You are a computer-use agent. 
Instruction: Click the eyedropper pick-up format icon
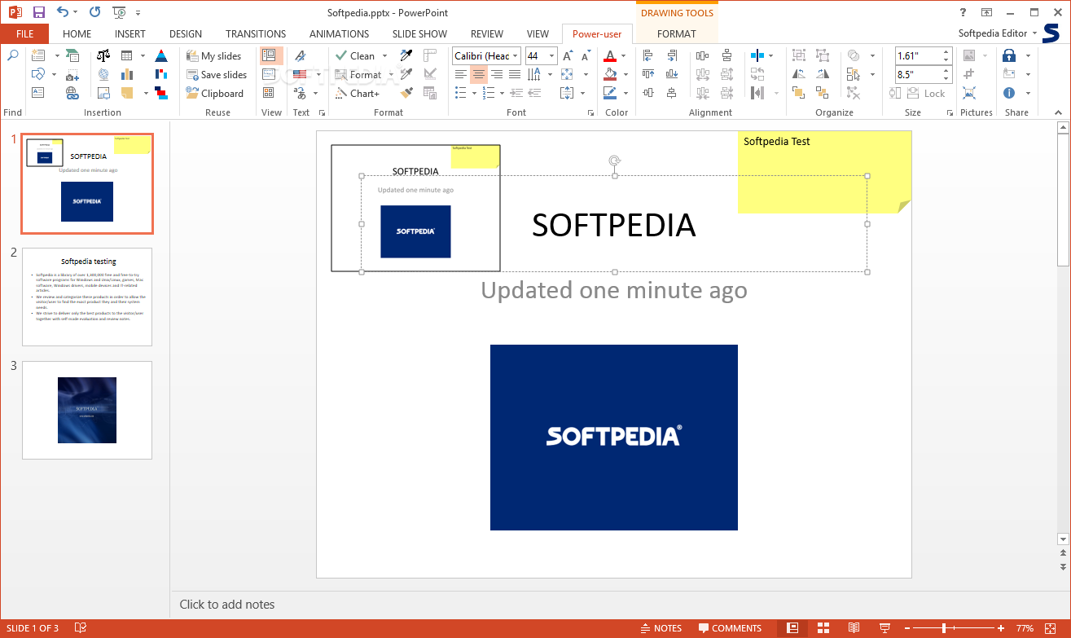(406, 55)
